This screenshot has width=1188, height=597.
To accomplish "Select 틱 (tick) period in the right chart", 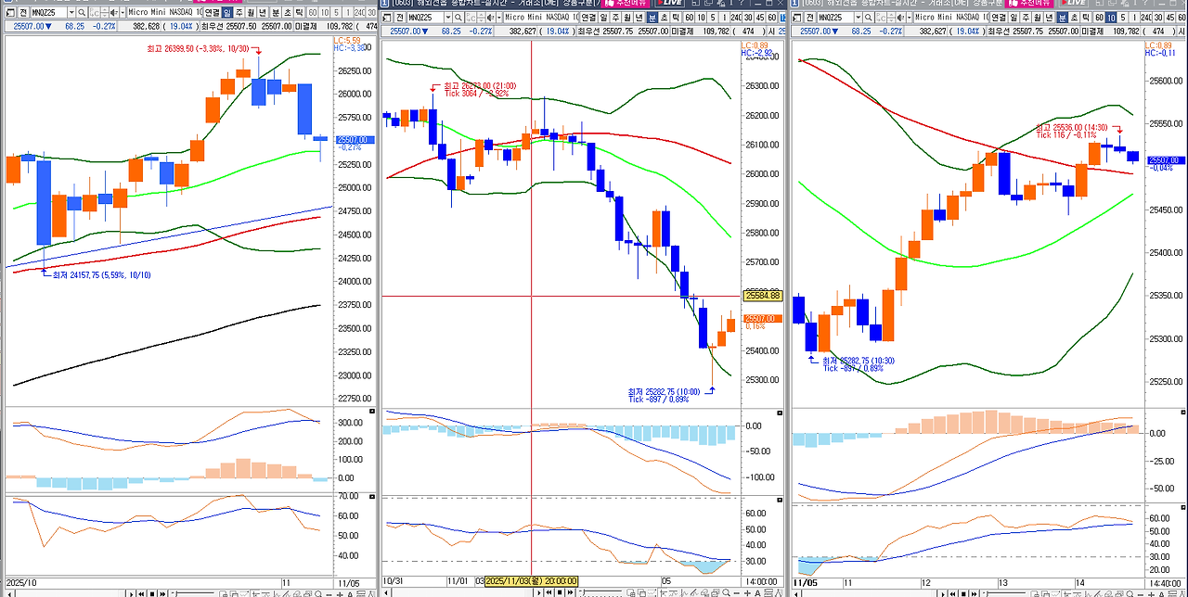I will point(1086,18).
